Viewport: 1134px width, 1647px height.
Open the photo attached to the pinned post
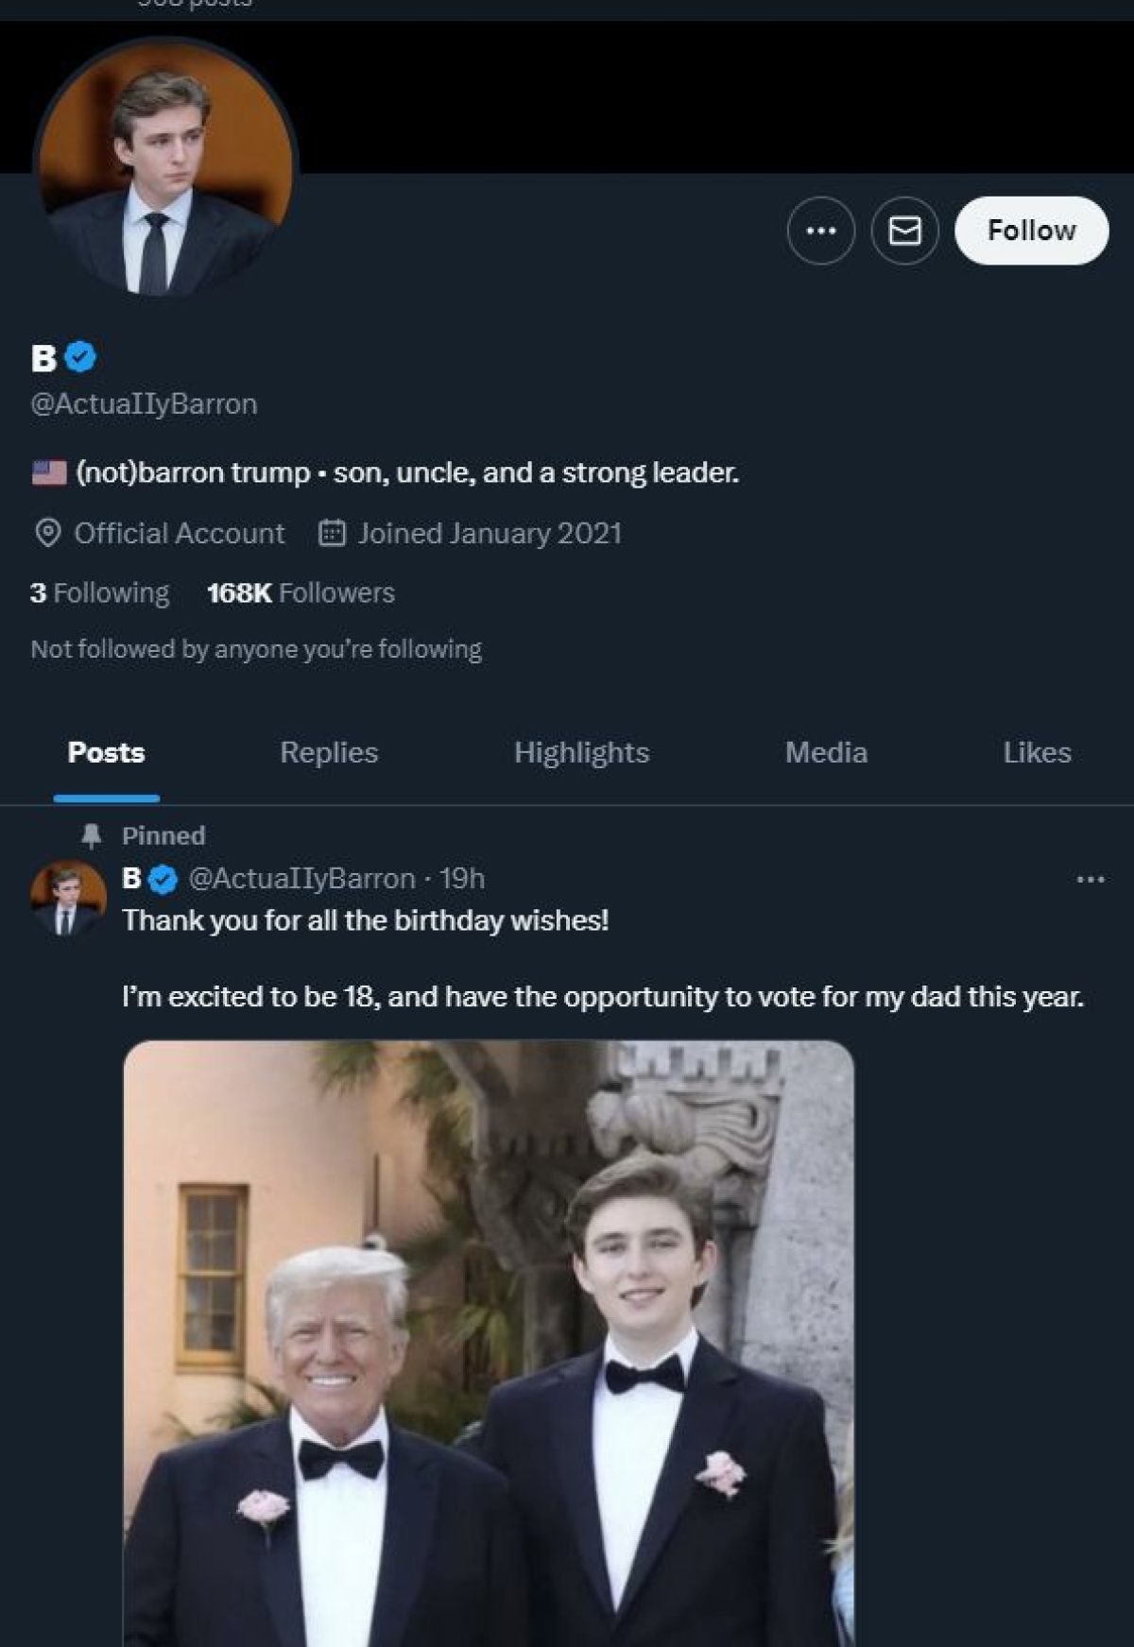(489, 1342)
